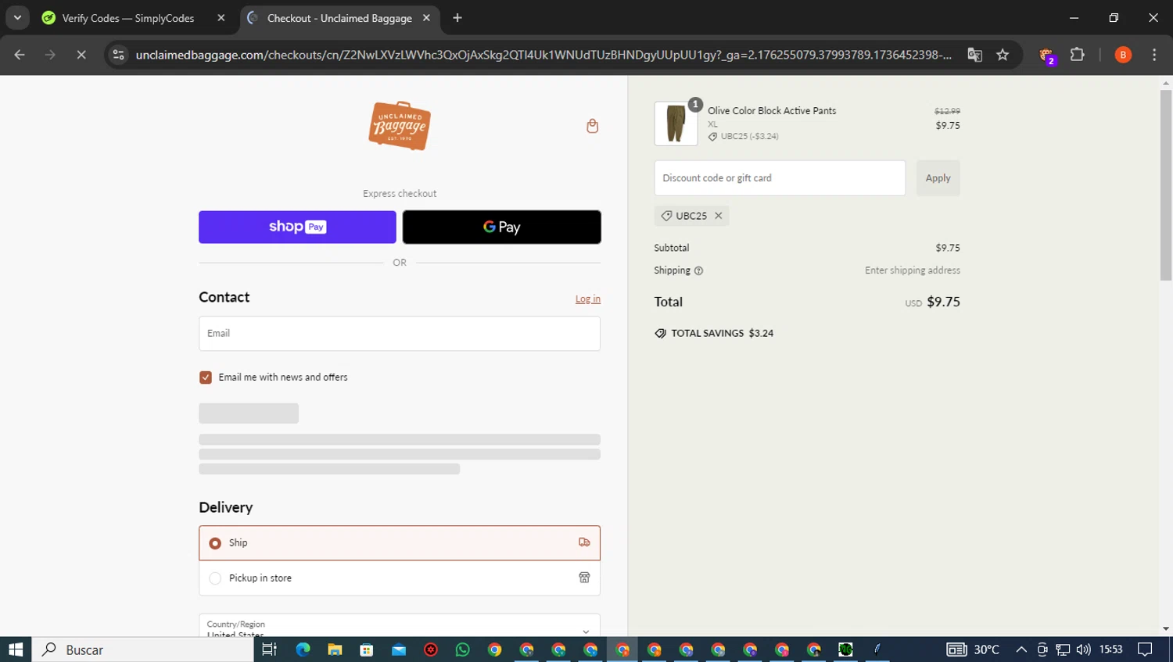This screenshot has height=662, width=1173.
Task: Open the tab search dropdown arrow
Action: point(17,17)
